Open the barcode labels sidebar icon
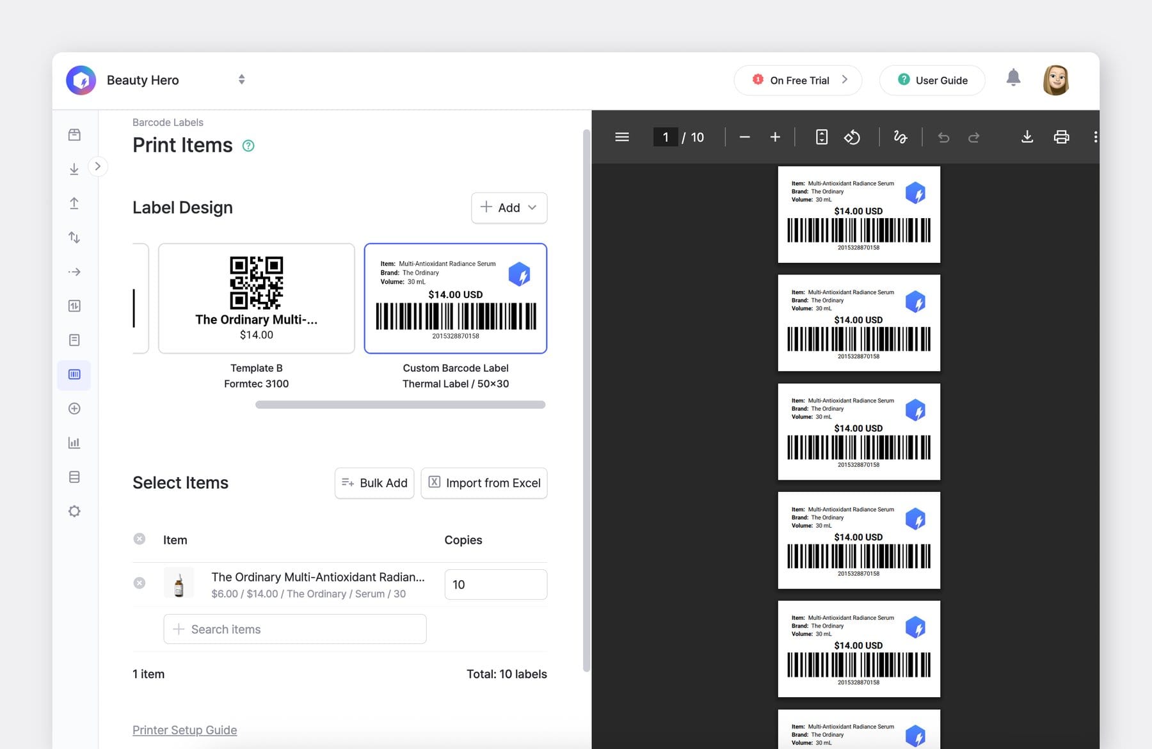 pyautogui.click(x=74, y=375)
